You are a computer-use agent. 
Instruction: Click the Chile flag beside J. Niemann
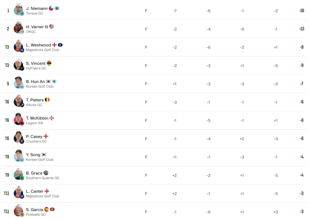51,8
